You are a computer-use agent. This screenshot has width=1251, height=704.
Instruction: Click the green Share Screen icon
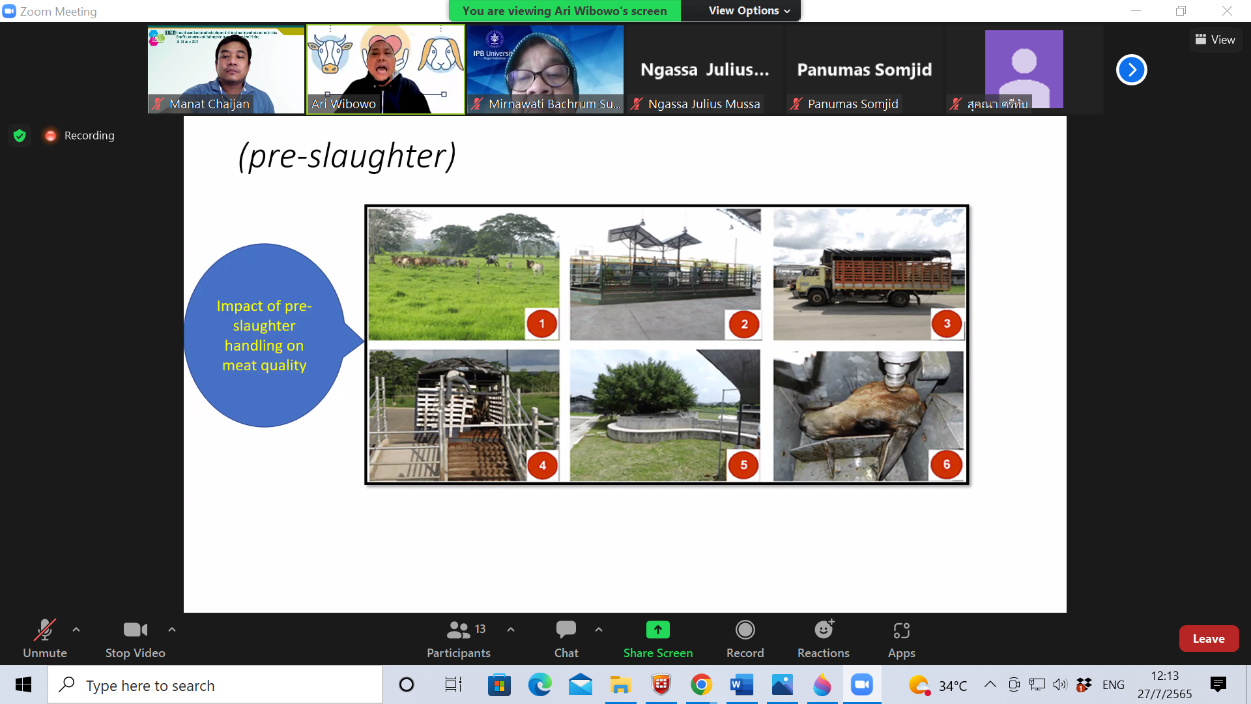point(657,630)
